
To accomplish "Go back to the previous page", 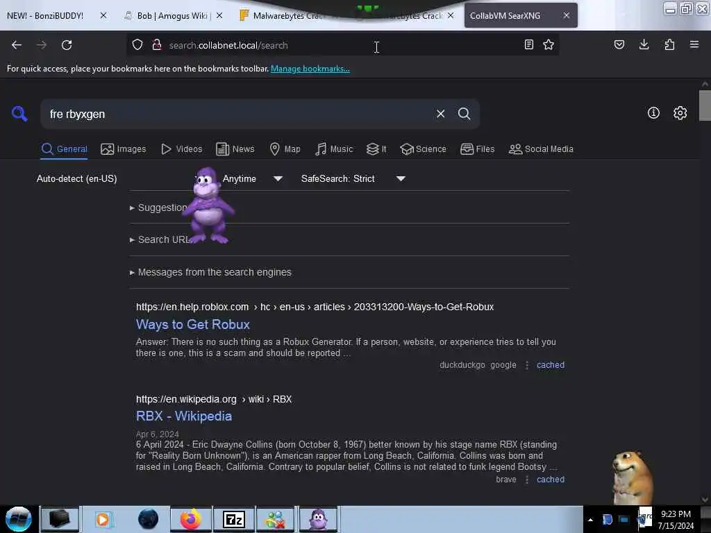I will pos(17,45).
